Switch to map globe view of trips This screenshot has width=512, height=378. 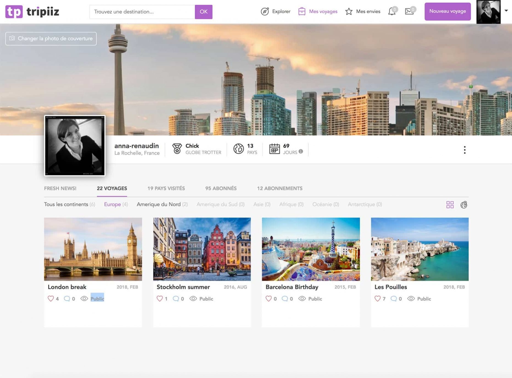point(464,205)
